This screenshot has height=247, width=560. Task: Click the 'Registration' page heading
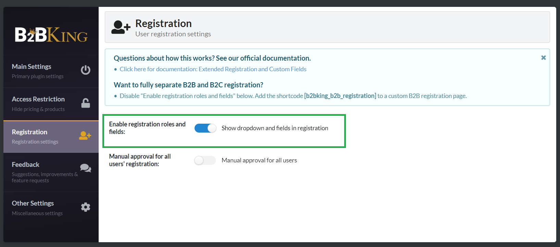[163, 23]
